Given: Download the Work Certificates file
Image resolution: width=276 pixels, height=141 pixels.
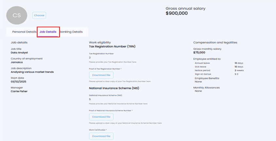Looking at the screenshot, I should tap(101, 136).
